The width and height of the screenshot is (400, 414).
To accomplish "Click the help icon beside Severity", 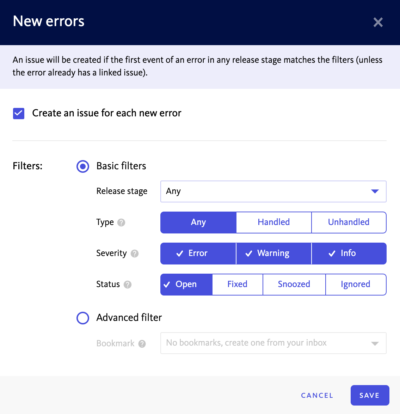I will [x=135, y=254].
